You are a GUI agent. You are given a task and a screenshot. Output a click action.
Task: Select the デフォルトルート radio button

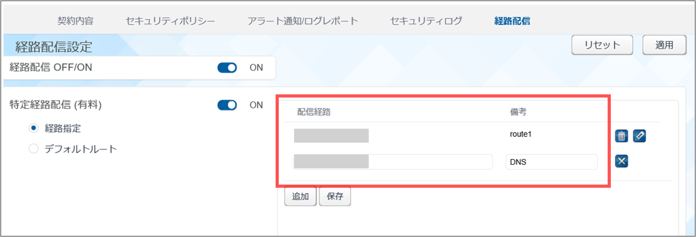coord(33,149)
